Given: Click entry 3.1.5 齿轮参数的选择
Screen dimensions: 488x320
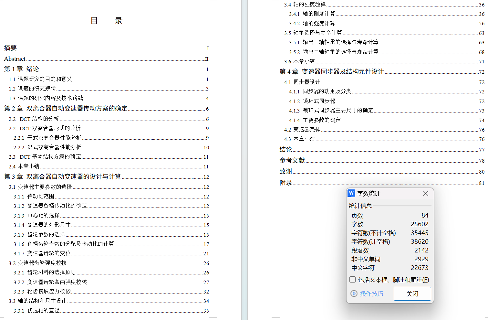Looking at the screenshot, I should [x=111, y=234].
